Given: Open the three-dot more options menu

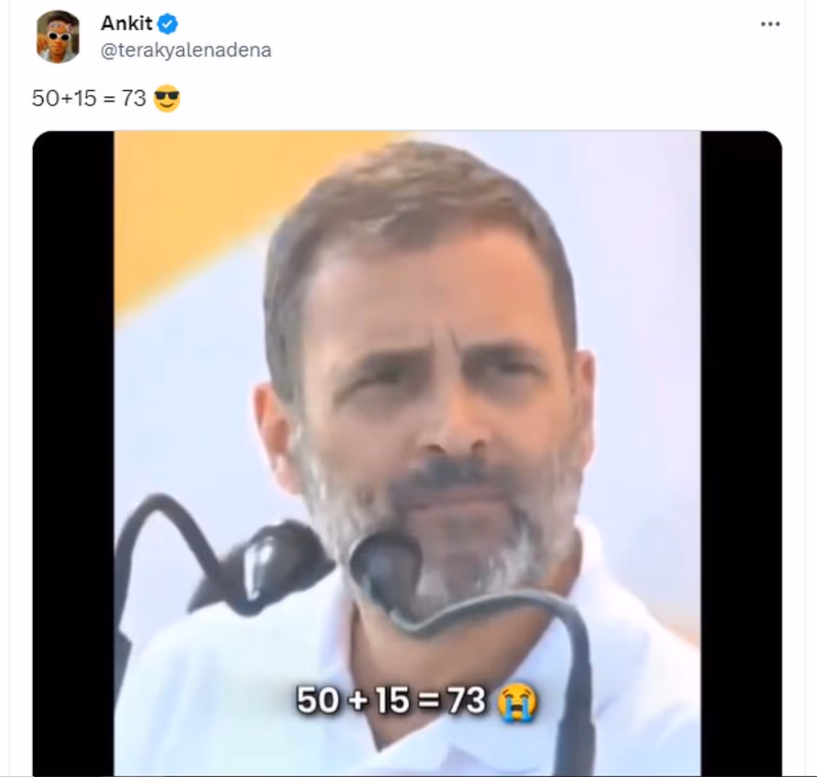Looking at the screenshot, I should tap(770, 24).
